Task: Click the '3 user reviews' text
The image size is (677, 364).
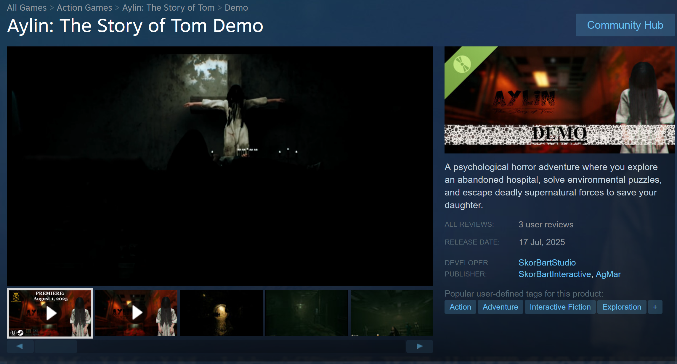Action: click(546, 224)
